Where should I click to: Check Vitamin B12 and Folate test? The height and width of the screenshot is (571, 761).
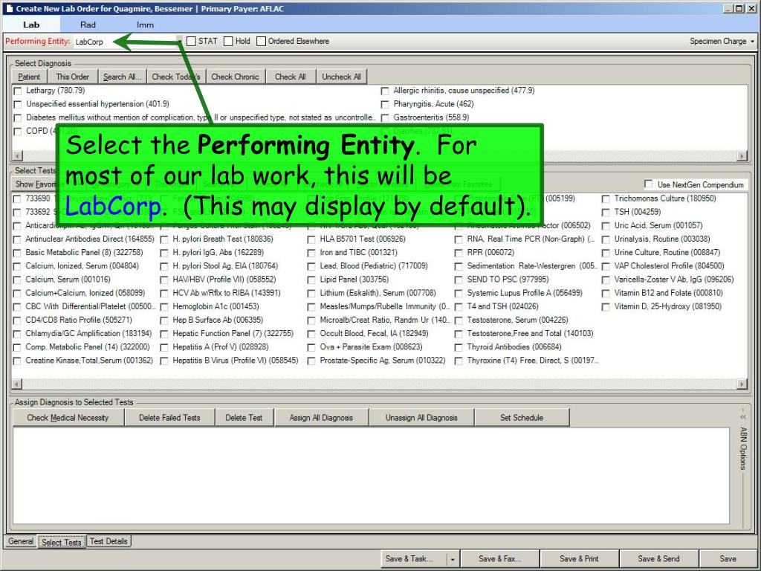(x=606, y=293)
